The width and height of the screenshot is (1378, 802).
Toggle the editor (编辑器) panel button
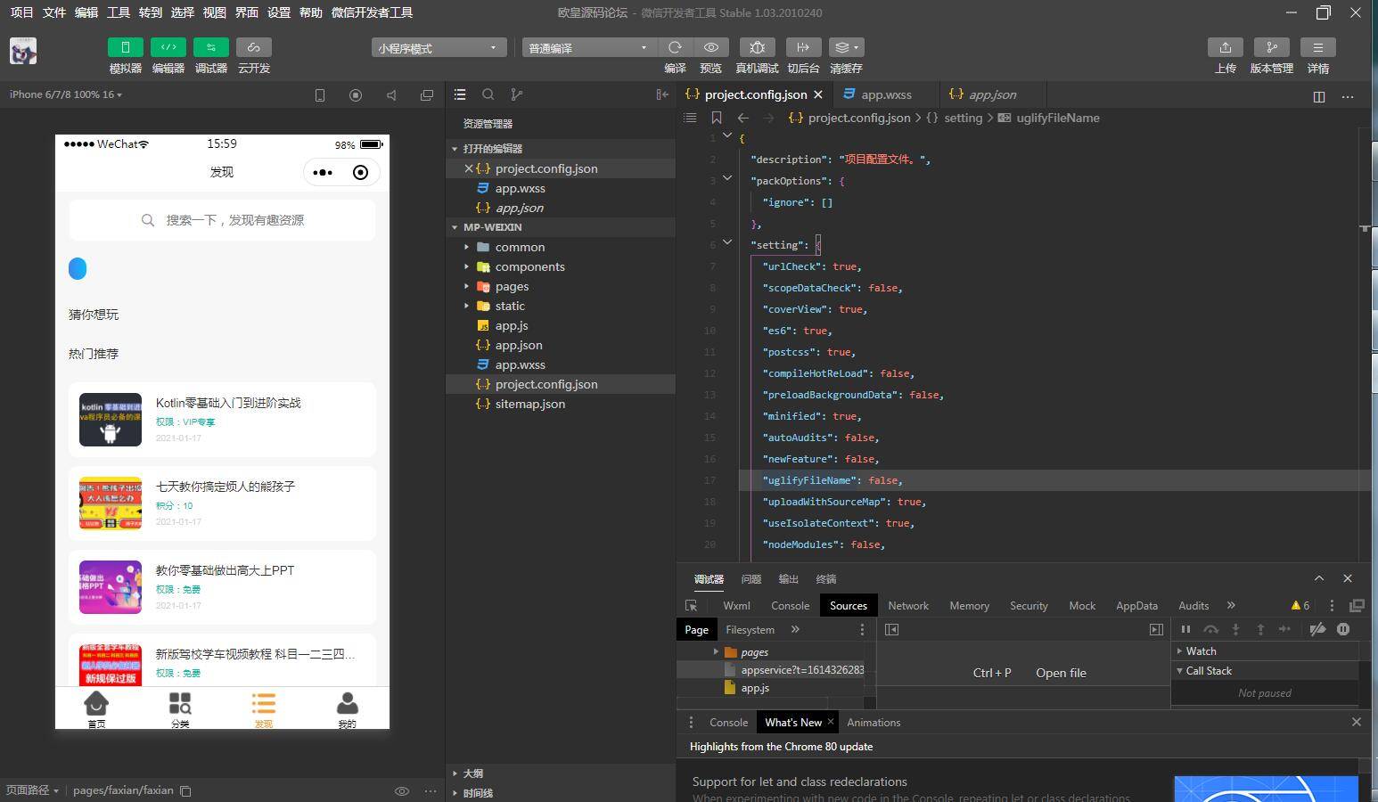click(168, 47)
